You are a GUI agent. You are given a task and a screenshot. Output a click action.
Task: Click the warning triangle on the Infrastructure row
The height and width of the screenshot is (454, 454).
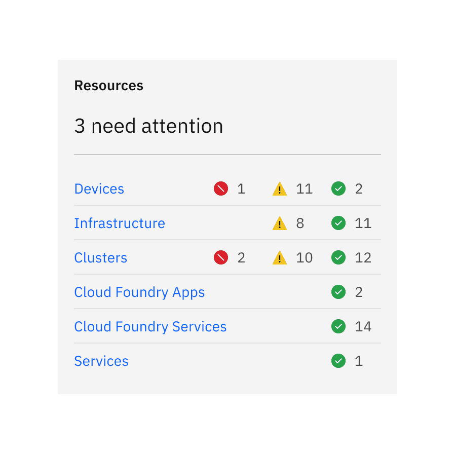point(279,223)
